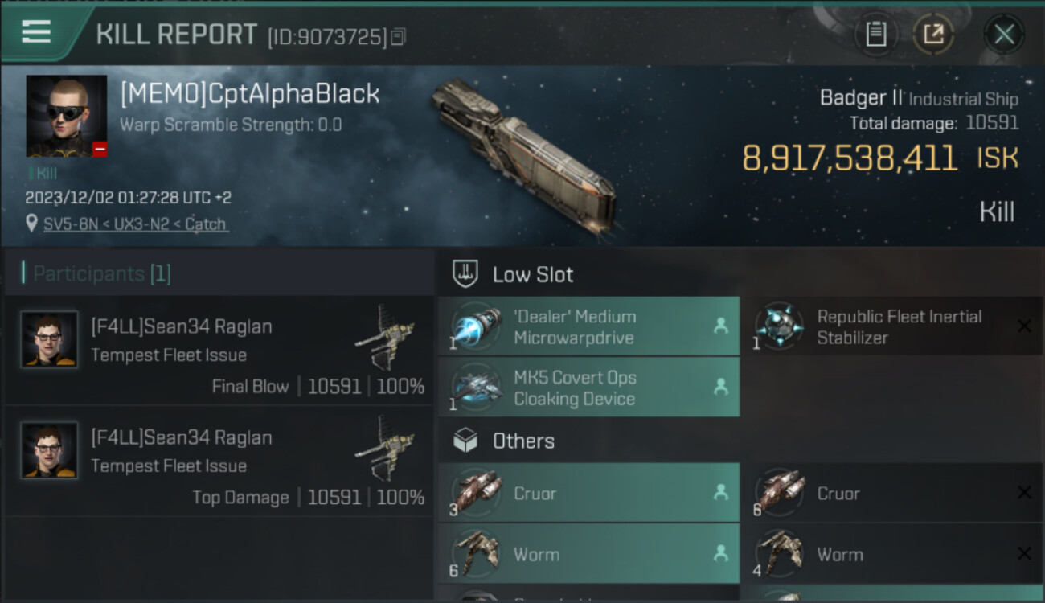View CptAlphaBlack's pilot portrait
Screen dimensions: 1045x603
click(66, 116)
